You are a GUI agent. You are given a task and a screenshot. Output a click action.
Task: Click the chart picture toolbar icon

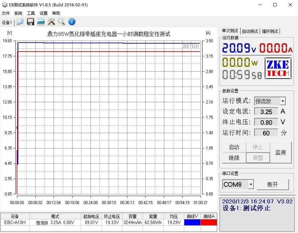pos(41,22)
